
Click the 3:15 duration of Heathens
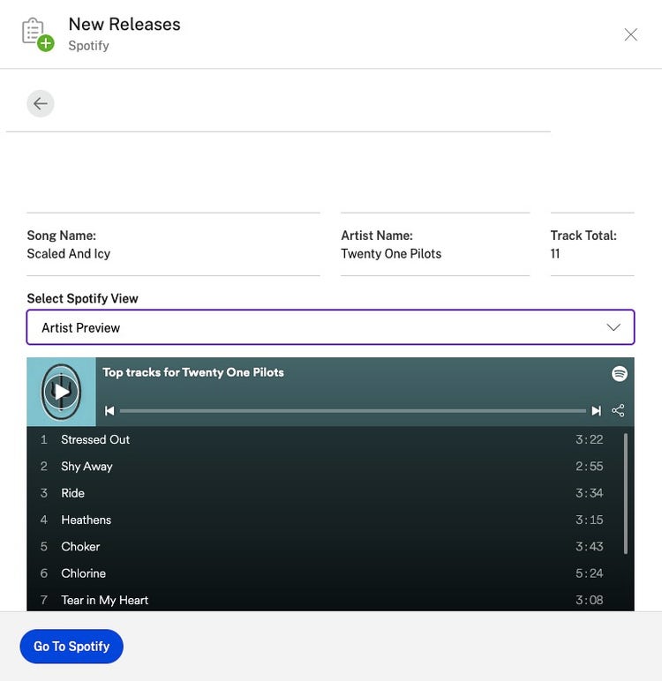[x=589, y=520]
